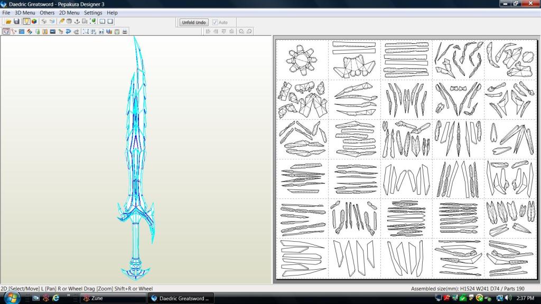Screen dimensions: 541x304
Task: Launch Internet Explorer from quick launch
Action: pyautogui.click(x=55, y=298)
